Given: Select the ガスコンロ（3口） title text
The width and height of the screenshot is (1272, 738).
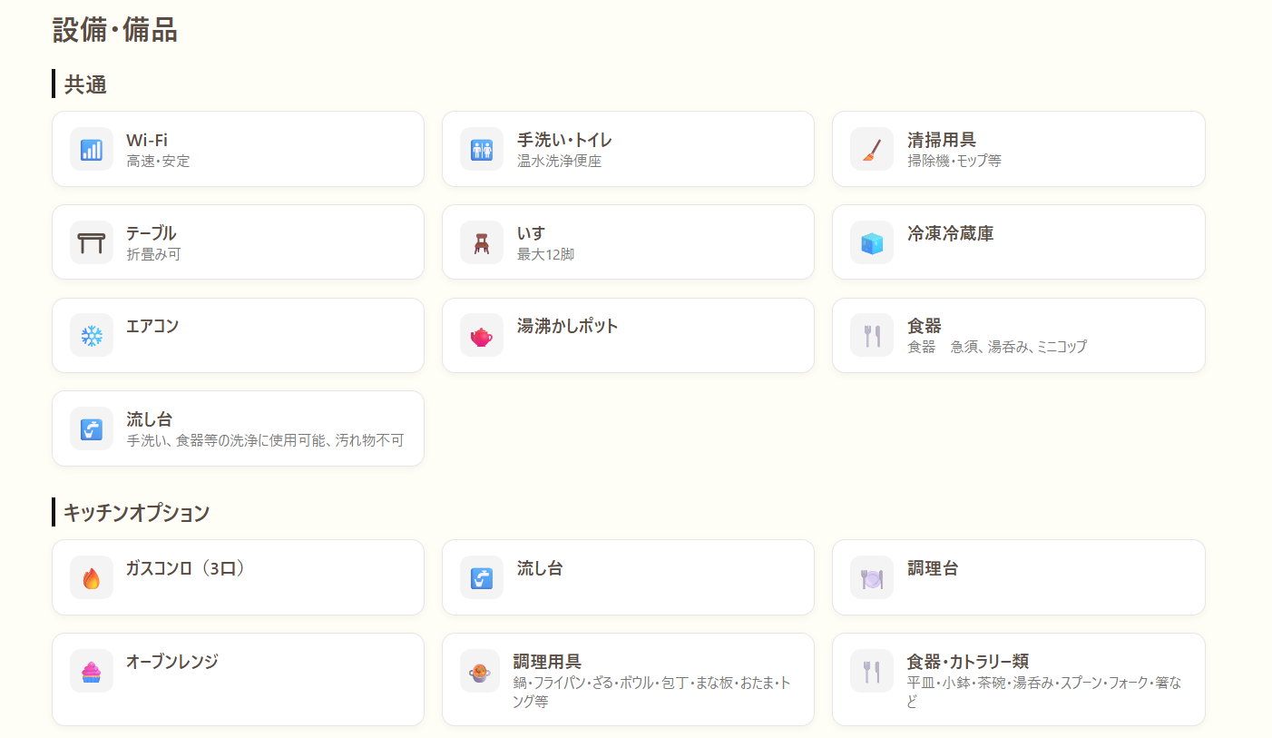Looking at the screenshot, I should (186, 569).
